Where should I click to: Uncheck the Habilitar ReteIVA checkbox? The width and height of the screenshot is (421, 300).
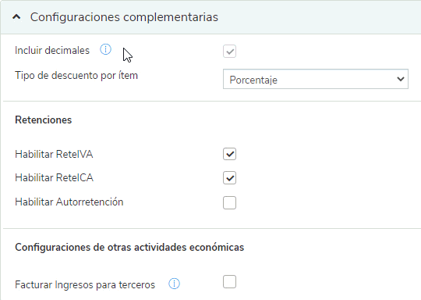click(229, 154)
